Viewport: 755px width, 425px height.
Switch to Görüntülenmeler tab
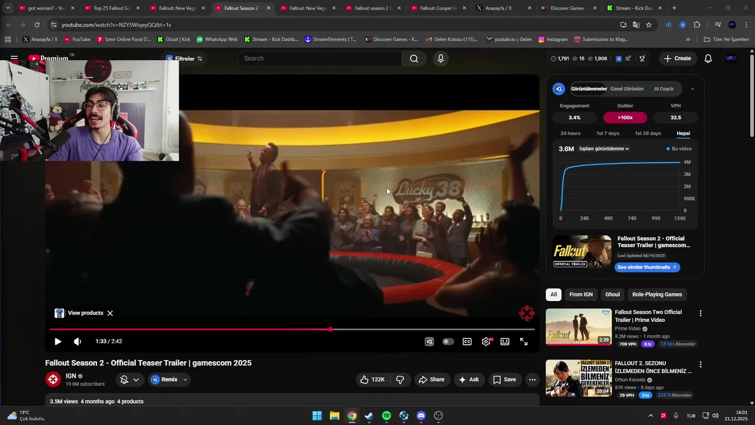pos(589,89)
